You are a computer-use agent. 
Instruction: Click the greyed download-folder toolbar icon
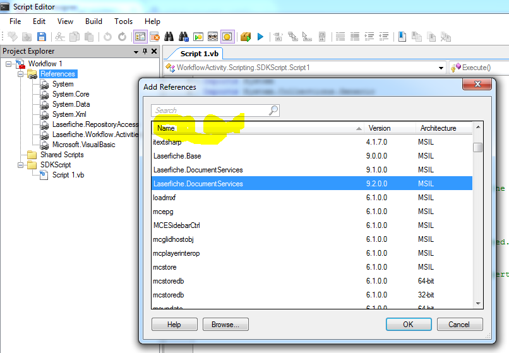pyautogui.click(x=27, y=37)
